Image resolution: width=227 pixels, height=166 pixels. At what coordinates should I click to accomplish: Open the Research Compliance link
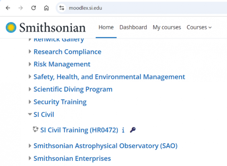(67, 52)
